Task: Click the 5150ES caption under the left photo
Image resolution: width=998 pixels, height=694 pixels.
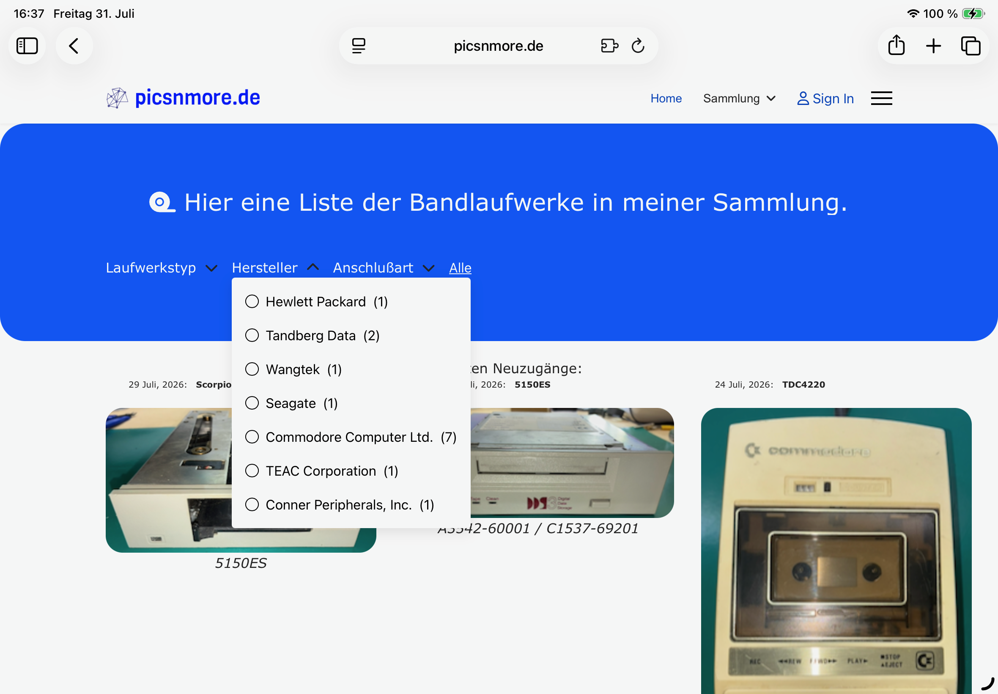Action: [x=241, y=563]
